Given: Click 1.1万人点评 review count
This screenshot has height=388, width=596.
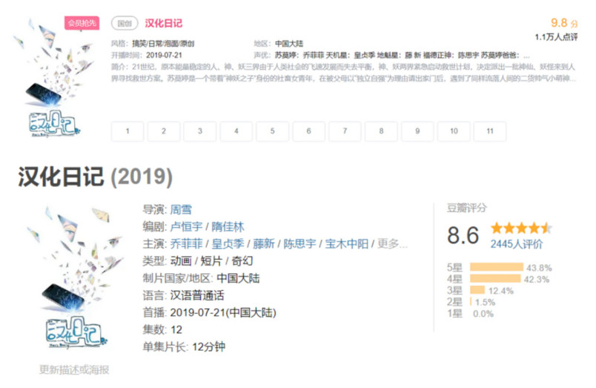Looking at the screenshot, I should 556,37.
